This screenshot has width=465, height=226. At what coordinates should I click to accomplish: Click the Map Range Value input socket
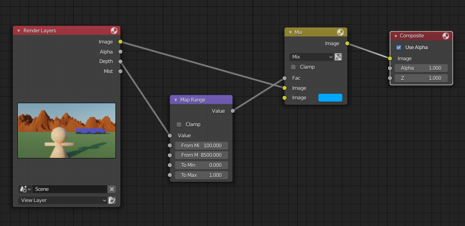169,136
